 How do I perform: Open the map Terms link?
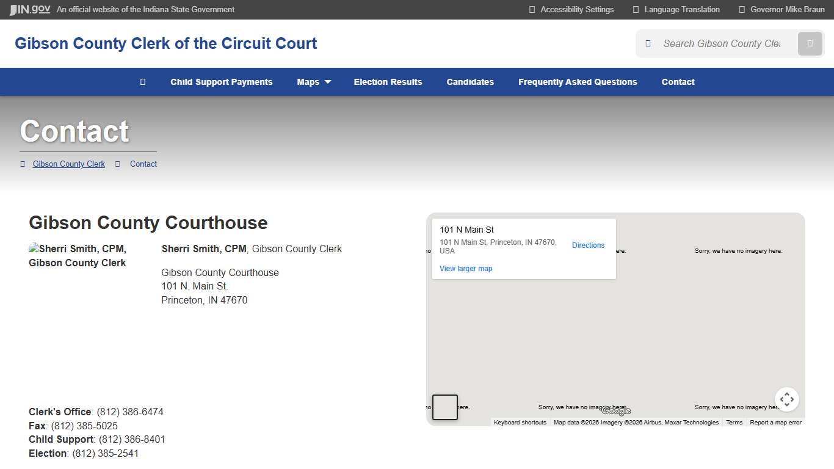734,422
